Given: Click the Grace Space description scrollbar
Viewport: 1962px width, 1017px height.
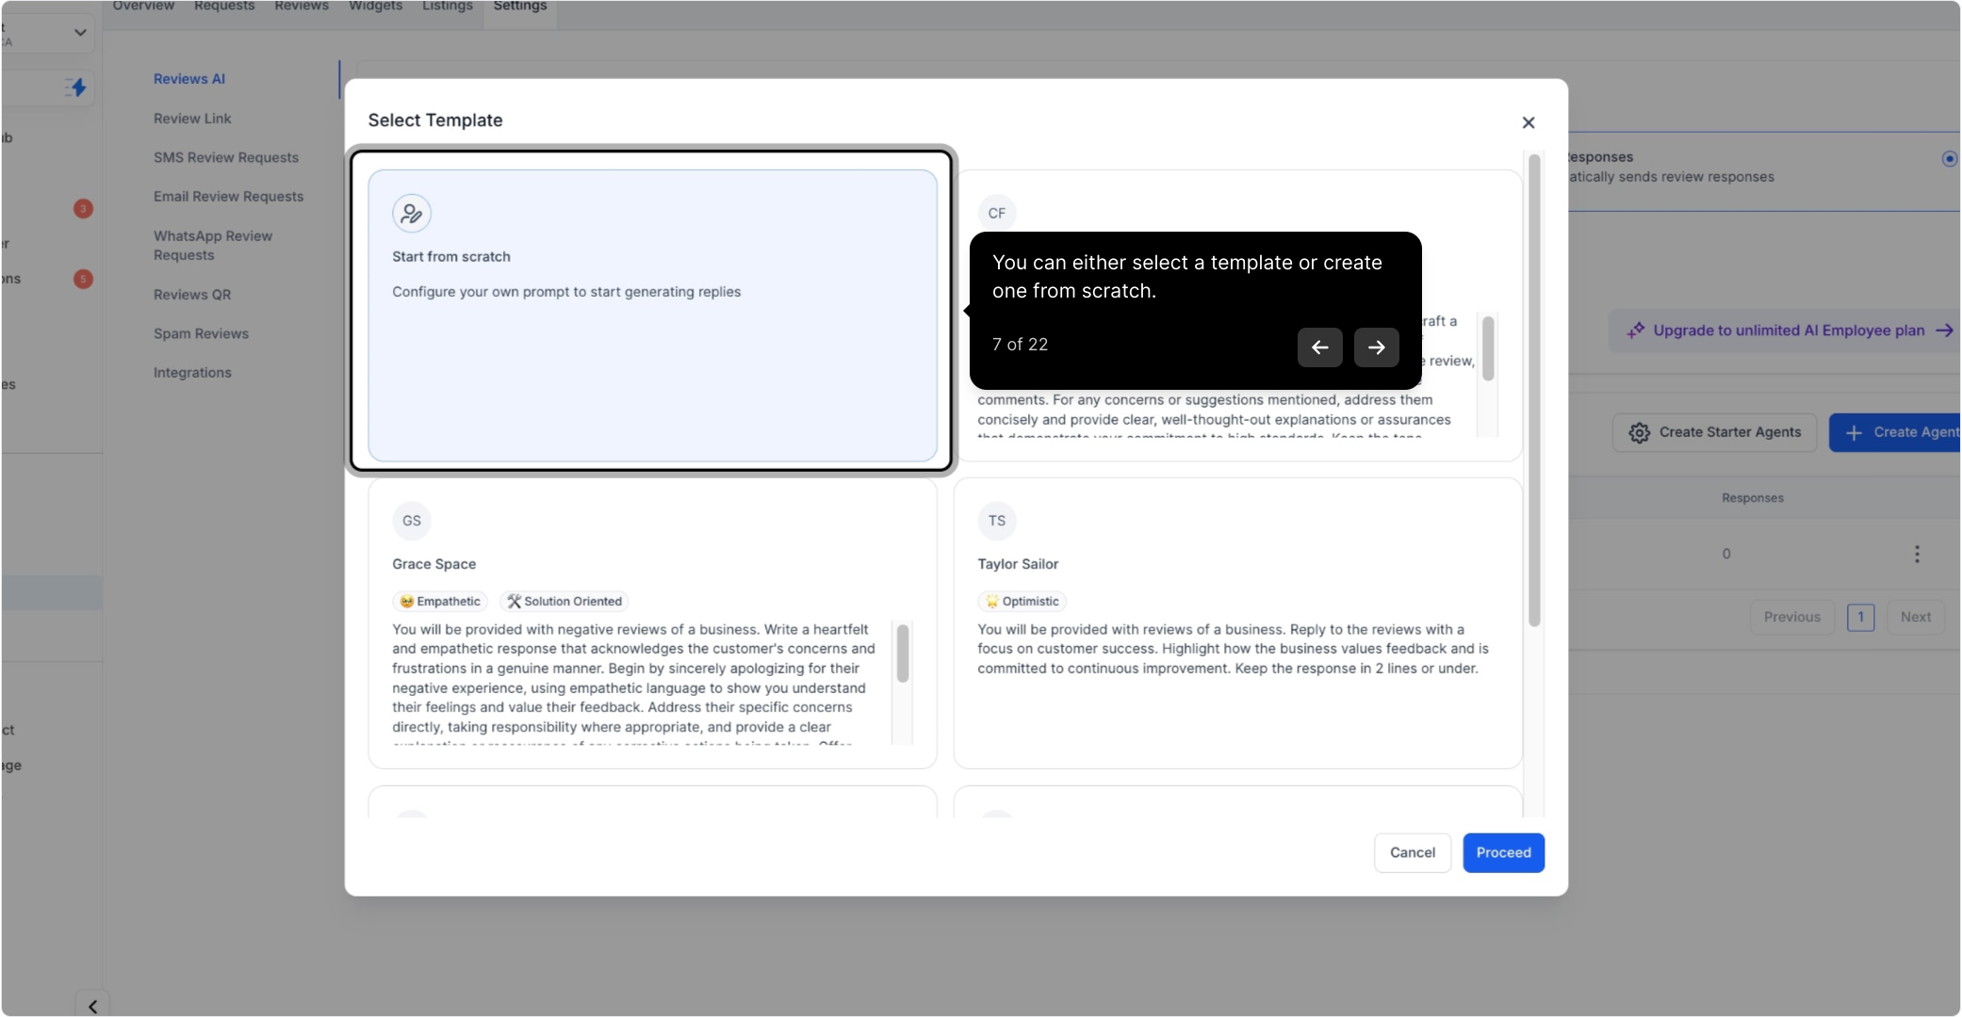Looking at the screenshot, I should 903,654.
